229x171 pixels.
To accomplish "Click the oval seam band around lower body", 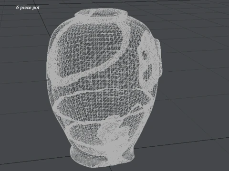I will 102,106.
